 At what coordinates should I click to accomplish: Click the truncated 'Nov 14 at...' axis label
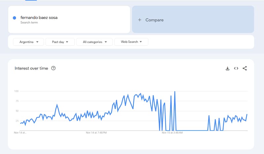[20, 133]
